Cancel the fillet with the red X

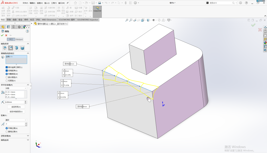(x=6, y=35)
